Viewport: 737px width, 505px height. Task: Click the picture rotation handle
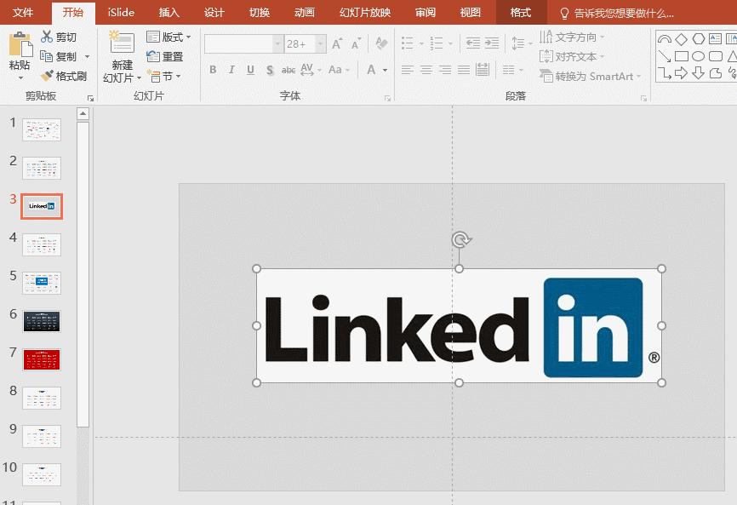pyautogui.click(x=460, y=239)
